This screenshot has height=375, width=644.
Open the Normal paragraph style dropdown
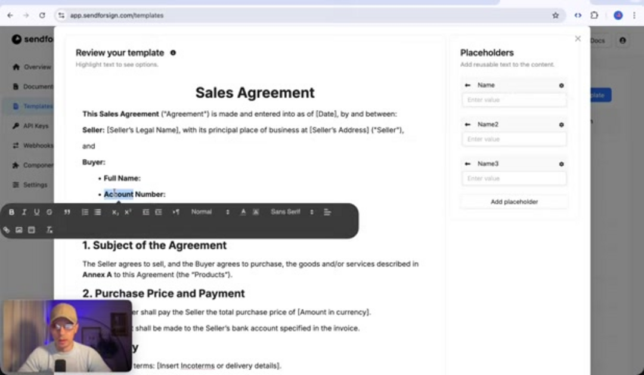point(206,212)
